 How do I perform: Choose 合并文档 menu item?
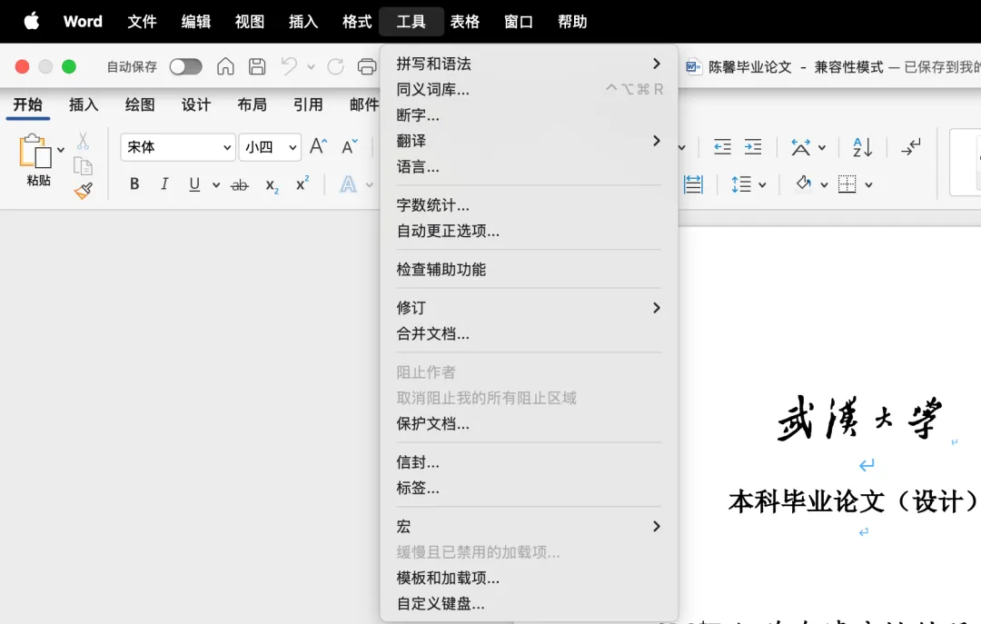tap(529, 333)
